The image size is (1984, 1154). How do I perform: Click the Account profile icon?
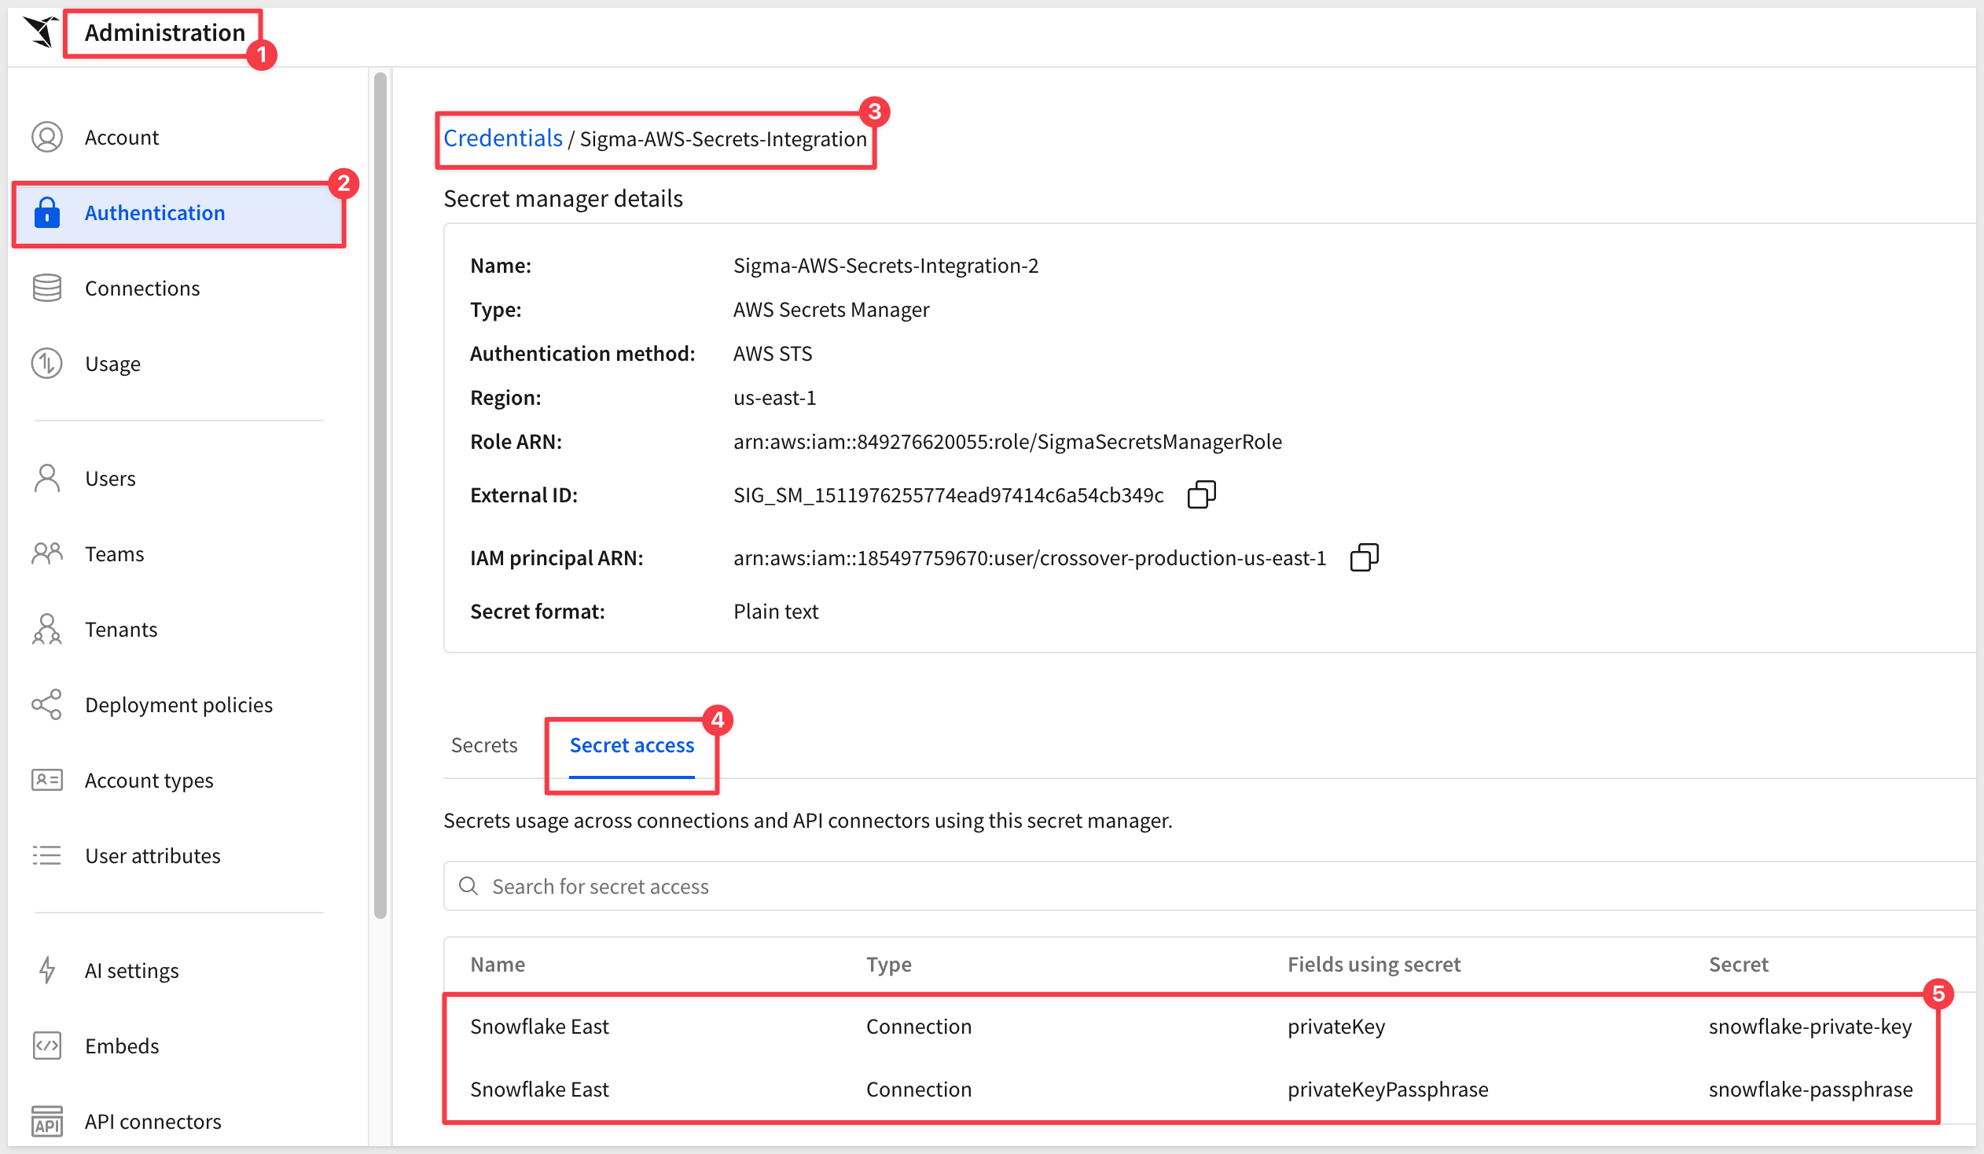[x=47, y=137]
